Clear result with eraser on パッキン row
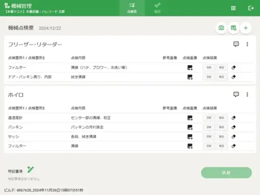 pos(234,127)
